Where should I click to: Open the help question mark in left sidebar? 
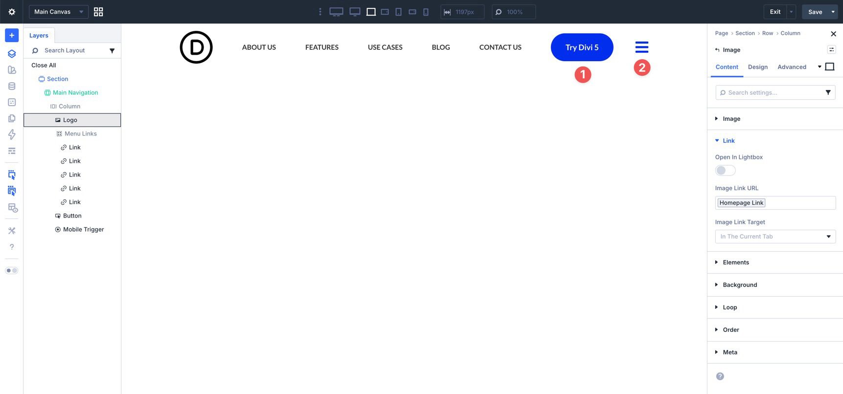pos(12,247)
